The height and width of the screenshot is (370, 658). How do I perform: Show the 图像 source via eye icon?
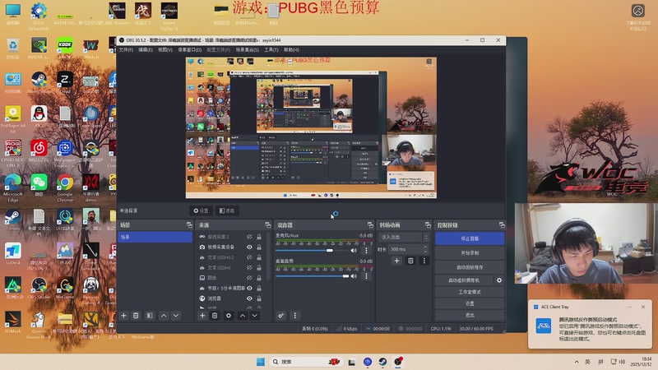pyautogui.click(x=249, y=278)
